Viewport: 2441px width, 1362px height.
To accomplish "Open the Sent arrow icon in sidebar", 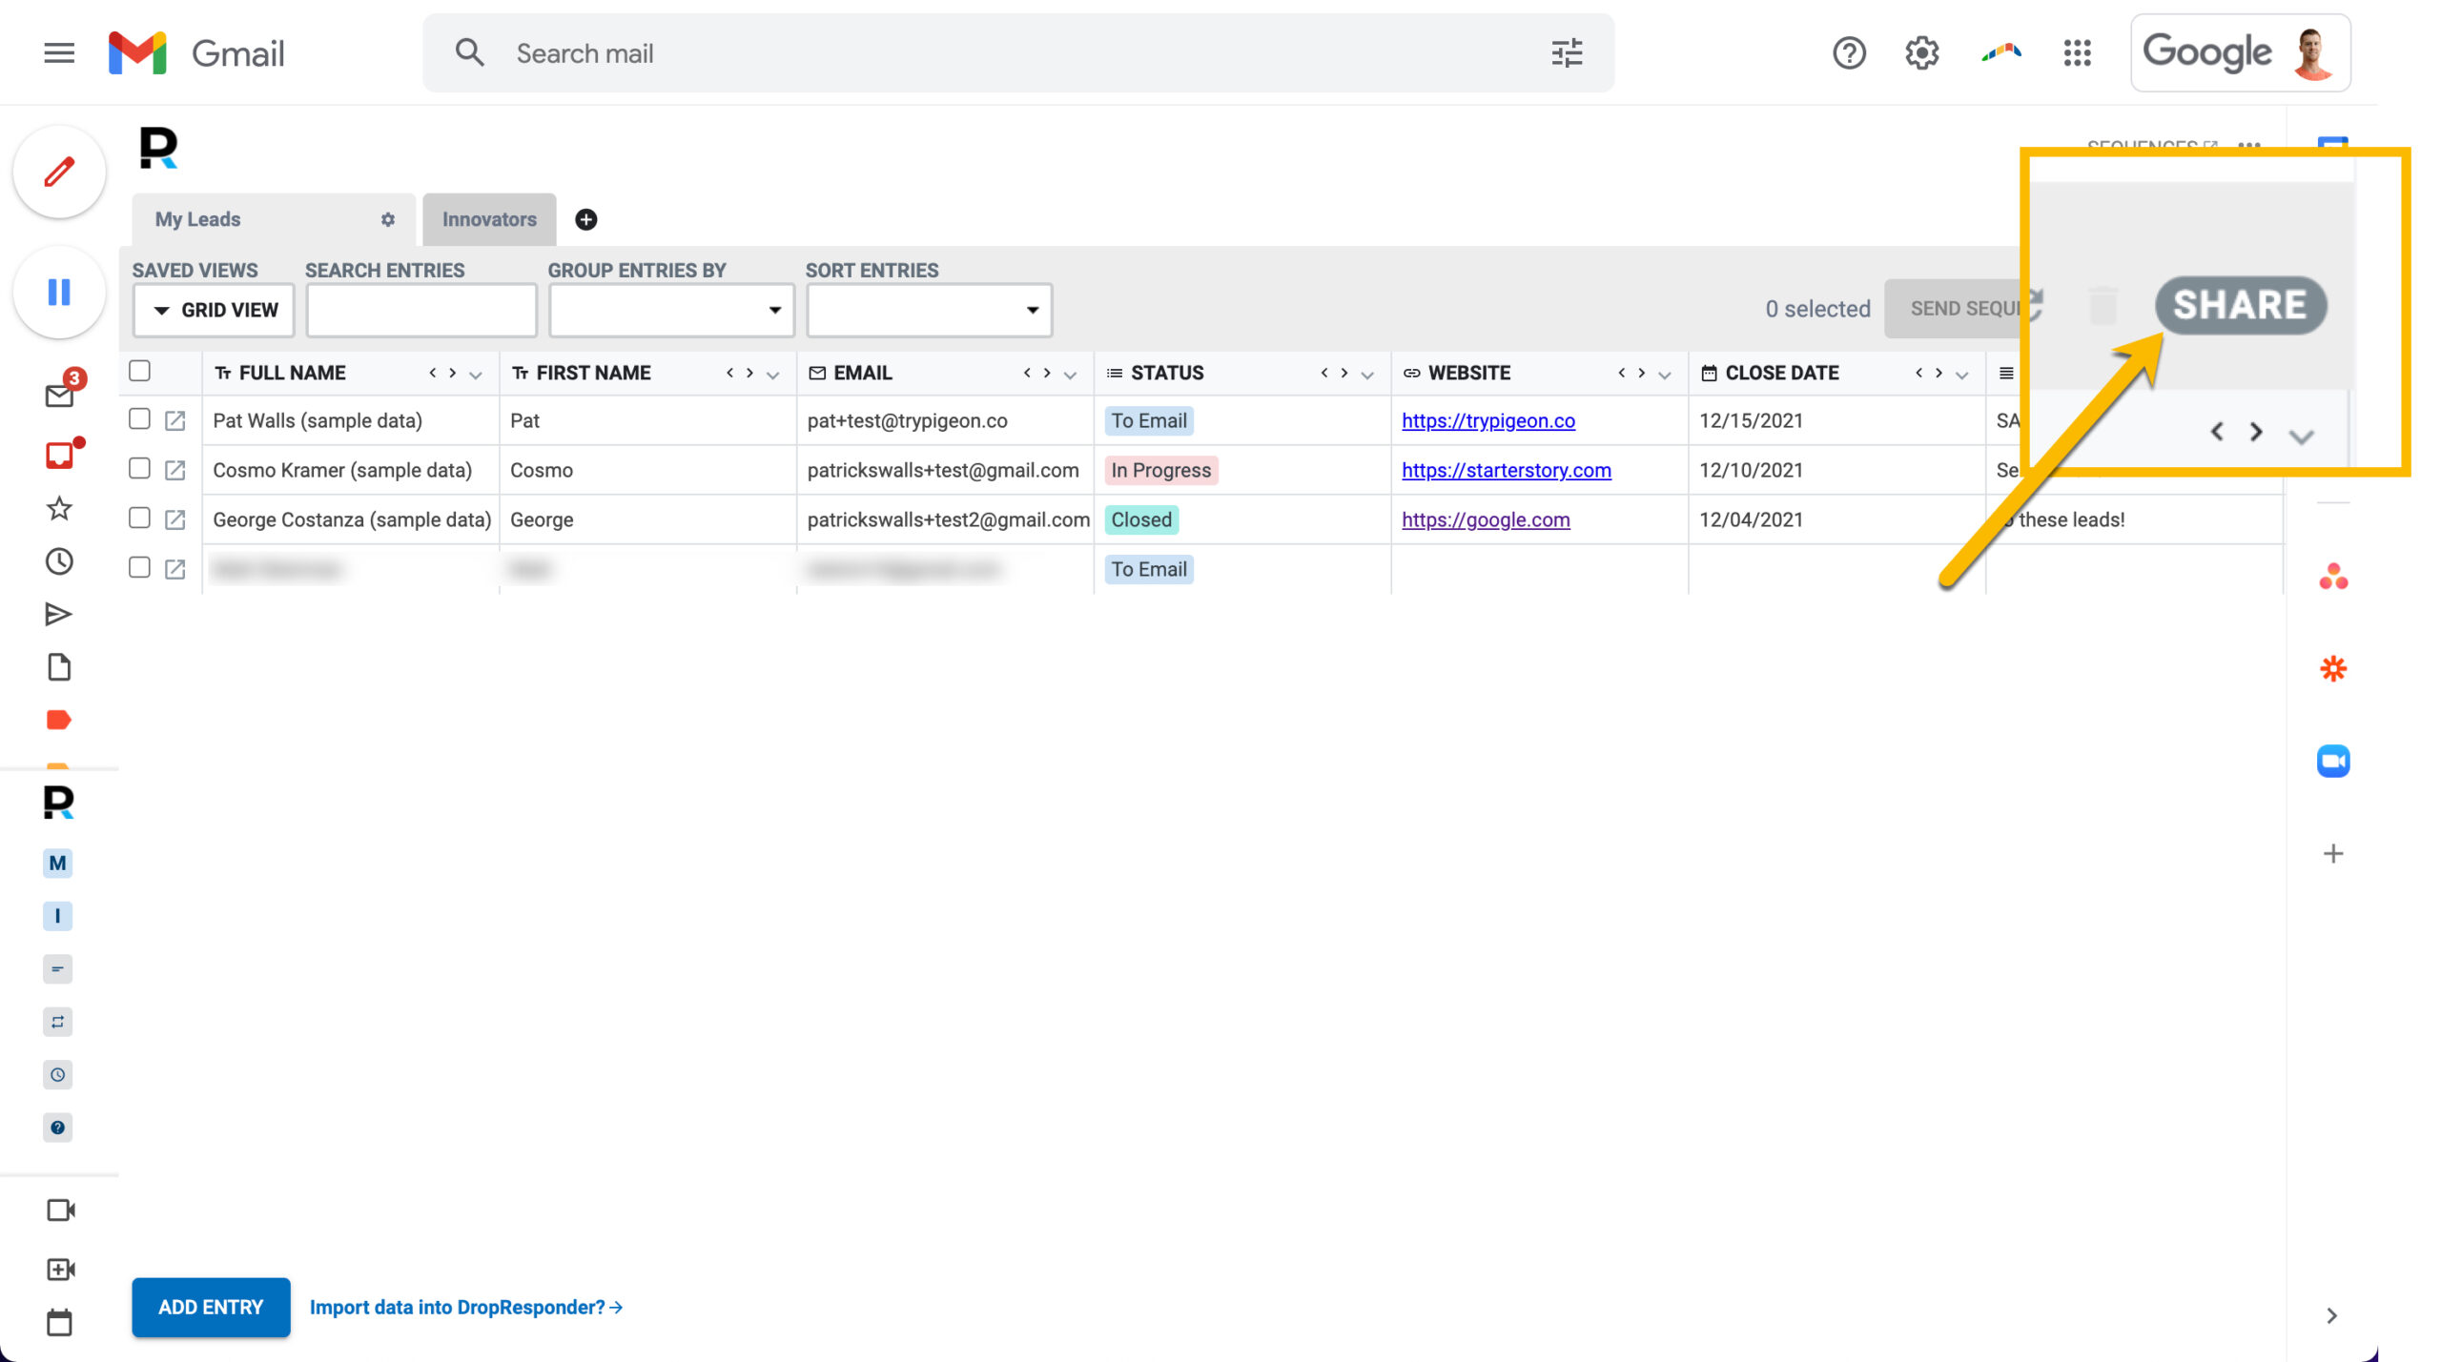I will 59,614.
